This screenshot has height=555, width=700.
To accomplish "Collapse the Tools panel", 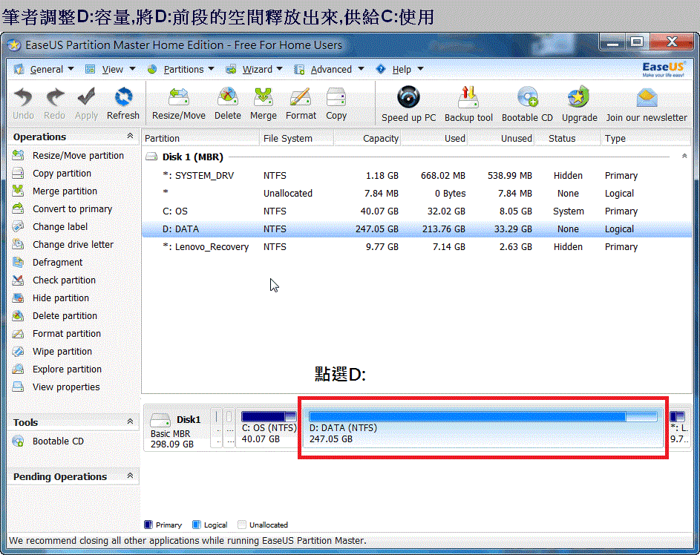I will tap(130, 421).
